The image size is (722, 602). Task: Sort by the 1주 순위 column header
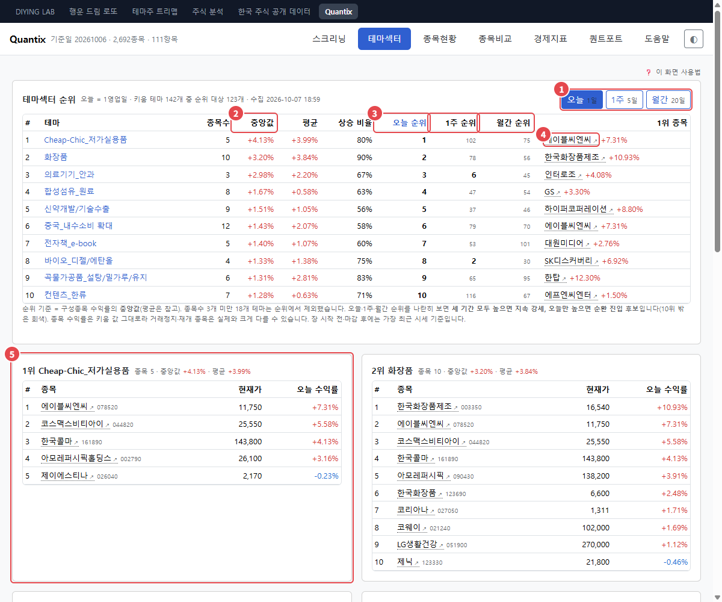461,123
